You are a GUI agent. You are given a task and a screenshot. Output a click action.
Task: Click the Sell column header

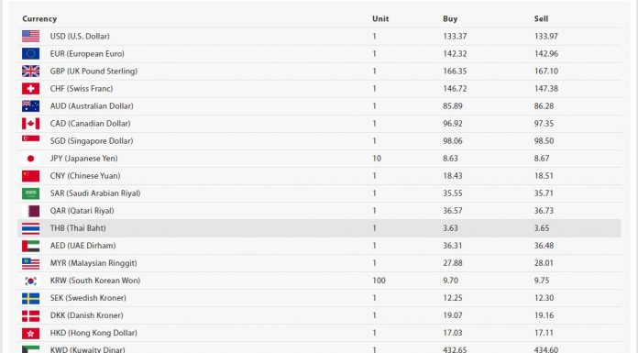pos(541,18)
